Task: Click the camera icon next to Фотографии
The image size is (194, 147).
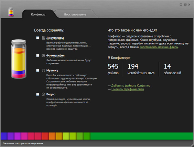Action: (x=43, y=56)
